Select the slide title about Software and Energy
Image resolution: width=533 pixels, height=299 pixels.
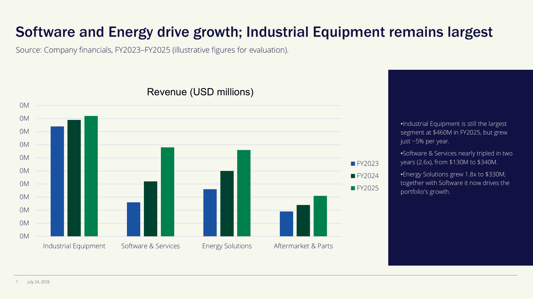pos(254,32)
